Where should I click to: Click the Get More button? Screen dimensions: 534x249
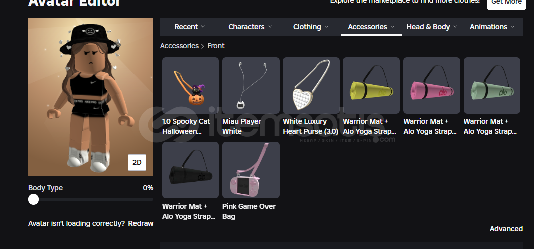[x=506, y=3]
